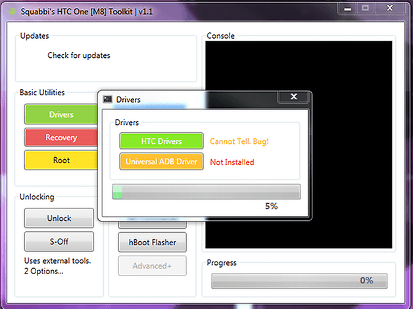Click the Android icon in the title bar
The height and width of the screenshot is (309, 413).
tap(12, 12)
